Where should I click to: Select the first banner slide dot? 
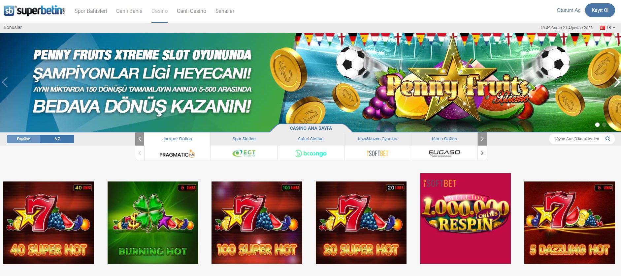coord(597,124)
